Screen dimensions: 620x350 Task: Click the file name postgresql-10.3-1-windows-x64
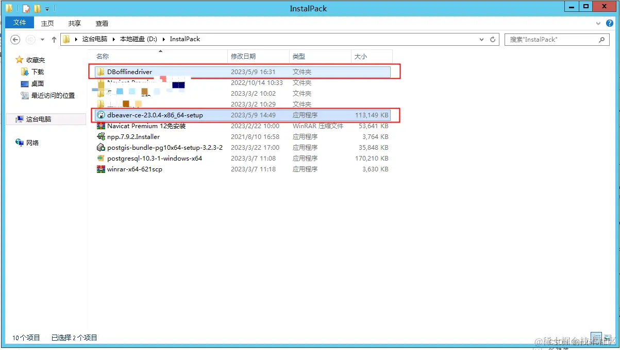click(x=155, y=159)
